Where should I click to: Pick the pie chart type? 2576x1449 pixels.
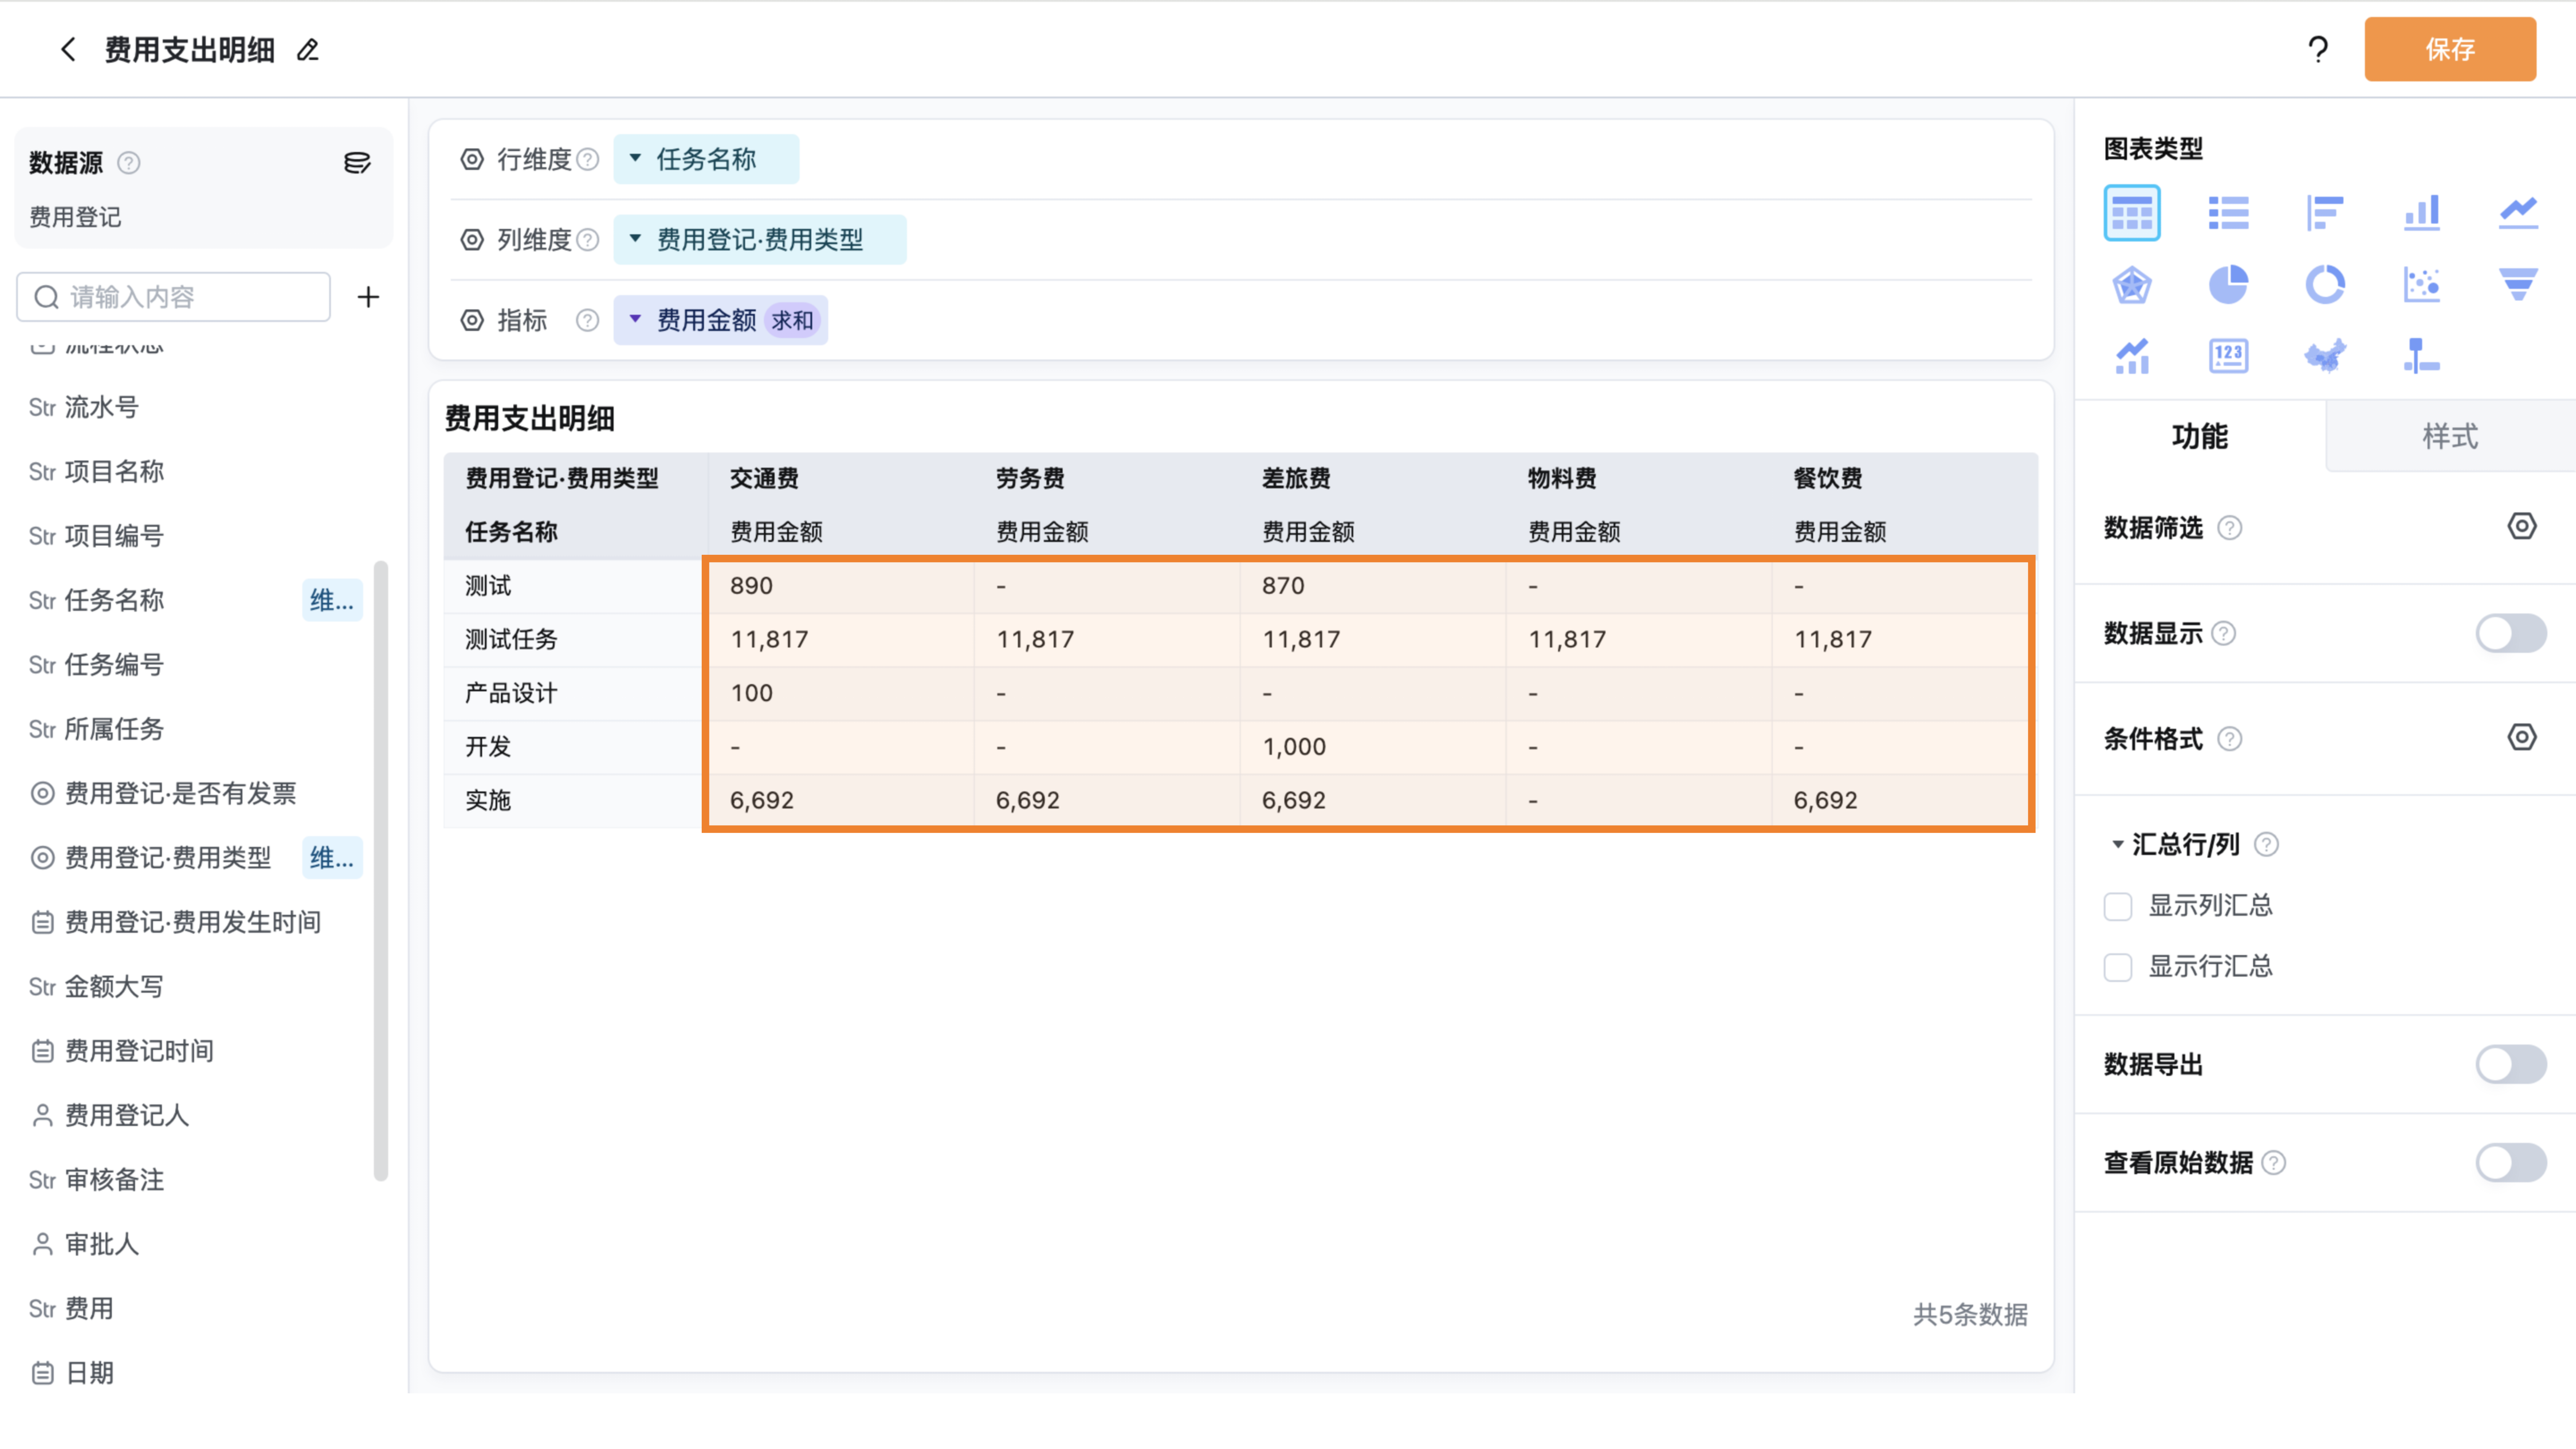[x=2228, y=285]
